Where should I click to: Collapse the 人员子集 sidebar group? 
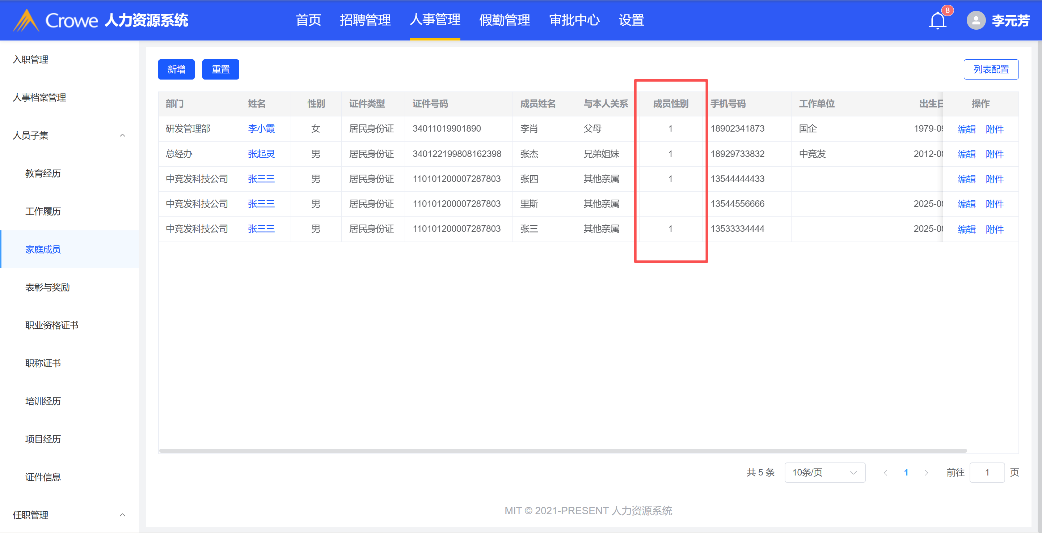point(122,135)
